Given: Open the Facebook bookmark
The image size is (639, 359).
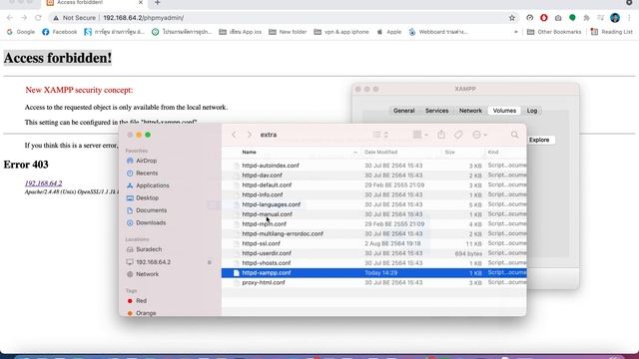Looking at the screenshot, I should [60, 32].
